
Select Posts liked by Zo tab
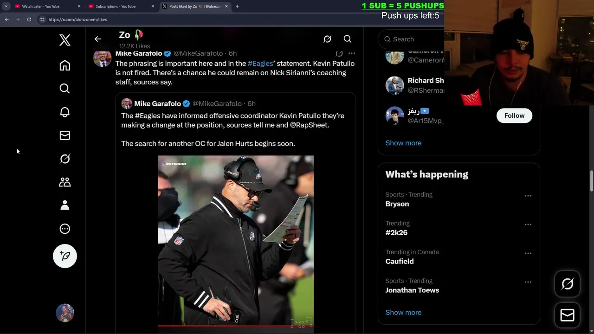pos(195,6)
